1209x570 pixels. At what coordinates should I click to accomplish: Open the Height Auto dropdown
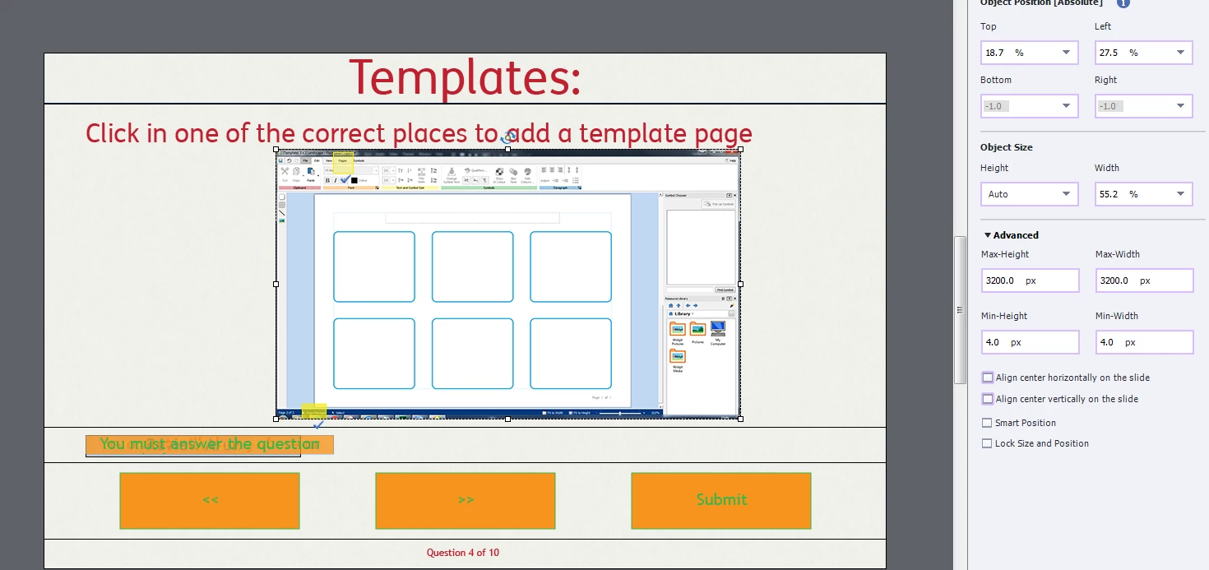1066,194
